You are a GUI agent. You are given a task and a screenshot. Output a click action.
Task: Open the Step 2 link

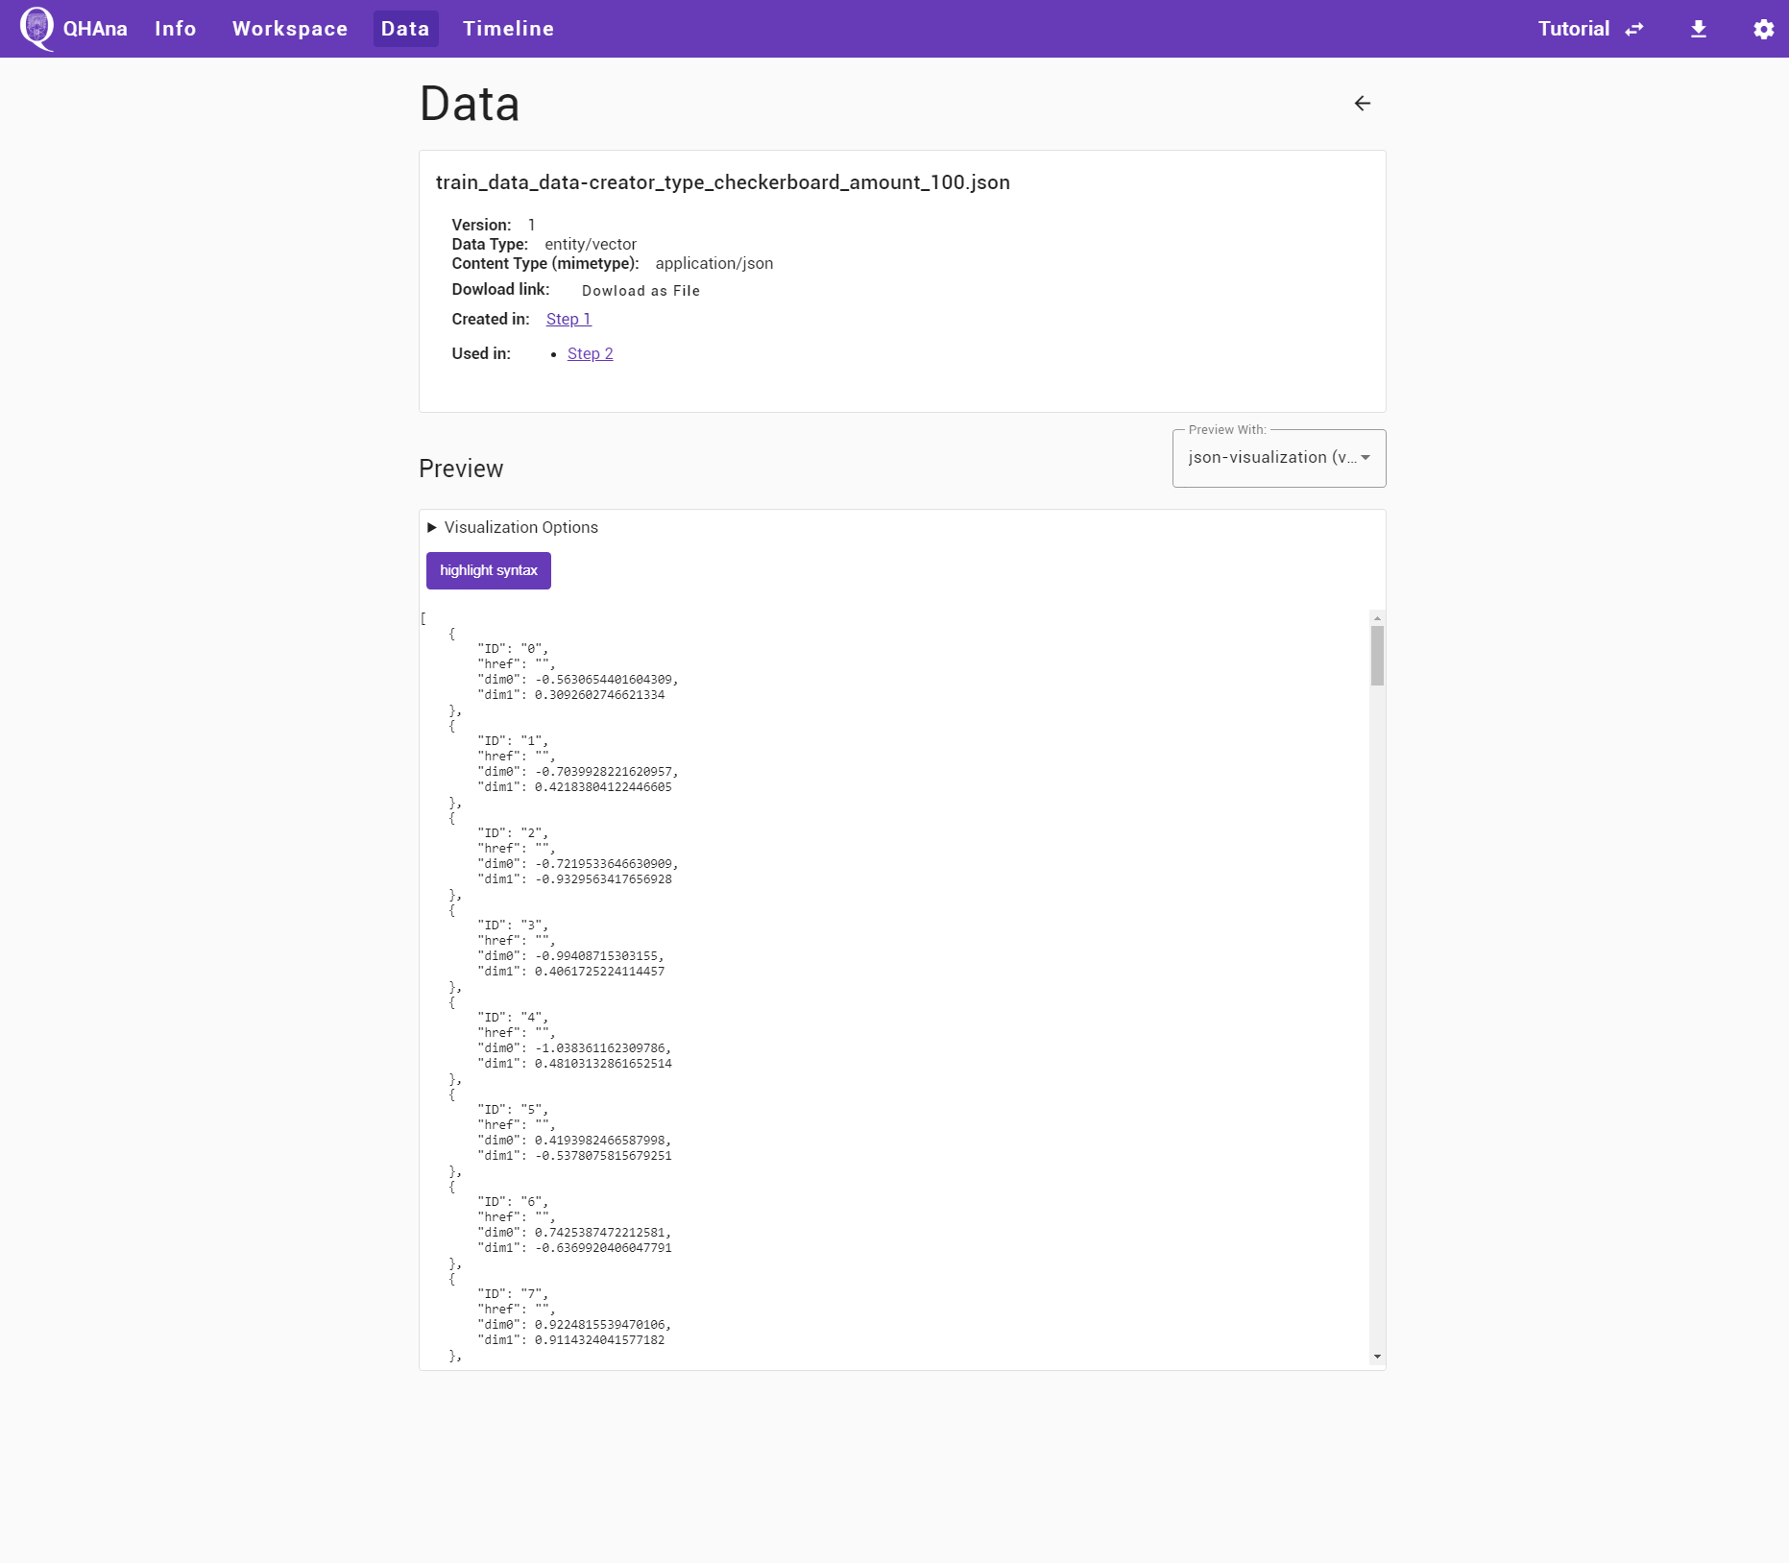[x=590, y=353]
